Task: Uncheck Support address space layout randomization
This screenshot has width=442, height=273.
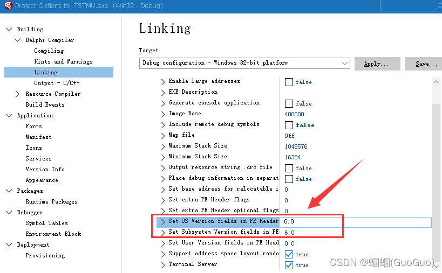Action: tap(289, 255)
